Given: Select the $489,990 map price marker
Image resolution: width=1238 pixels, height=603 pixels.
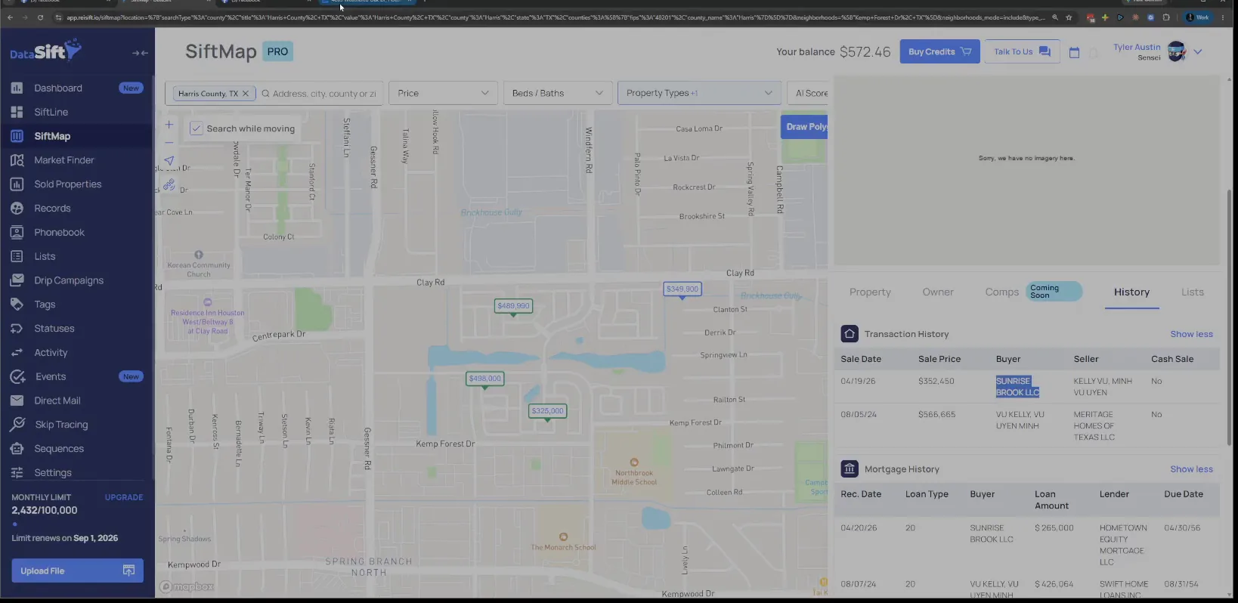Looking at the screenshot, I should click(513, 306).
